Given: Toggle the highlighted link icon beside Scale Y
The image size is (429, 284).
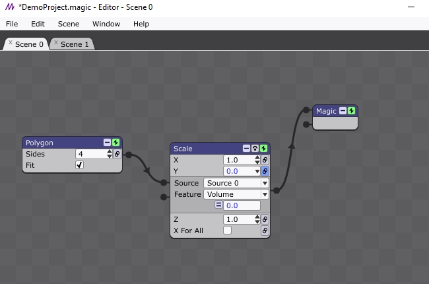Looking at the screenshot, I should (265, 171).
